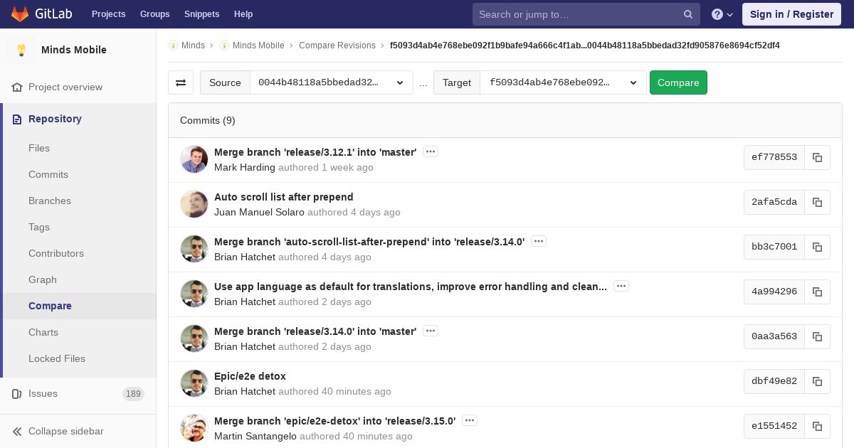854x448 pixels.
Task: Click the search magnifier icon
Action: (688, 14)
